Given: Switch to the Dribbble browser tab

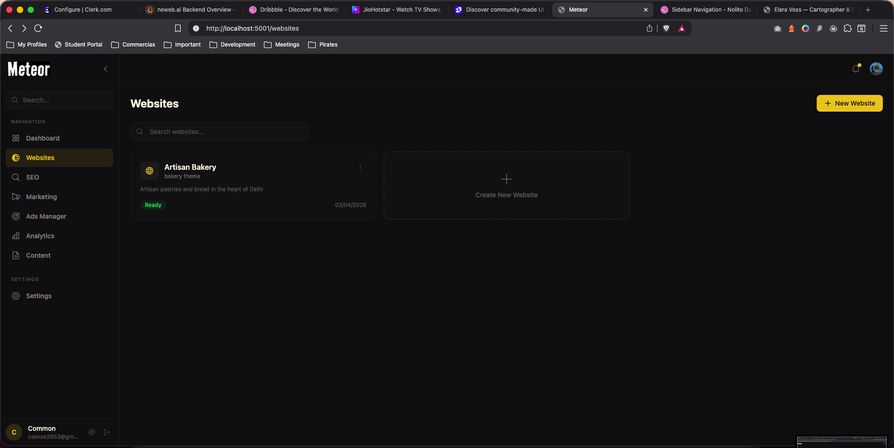Looking at the screenshot, I should coord(294,10).
